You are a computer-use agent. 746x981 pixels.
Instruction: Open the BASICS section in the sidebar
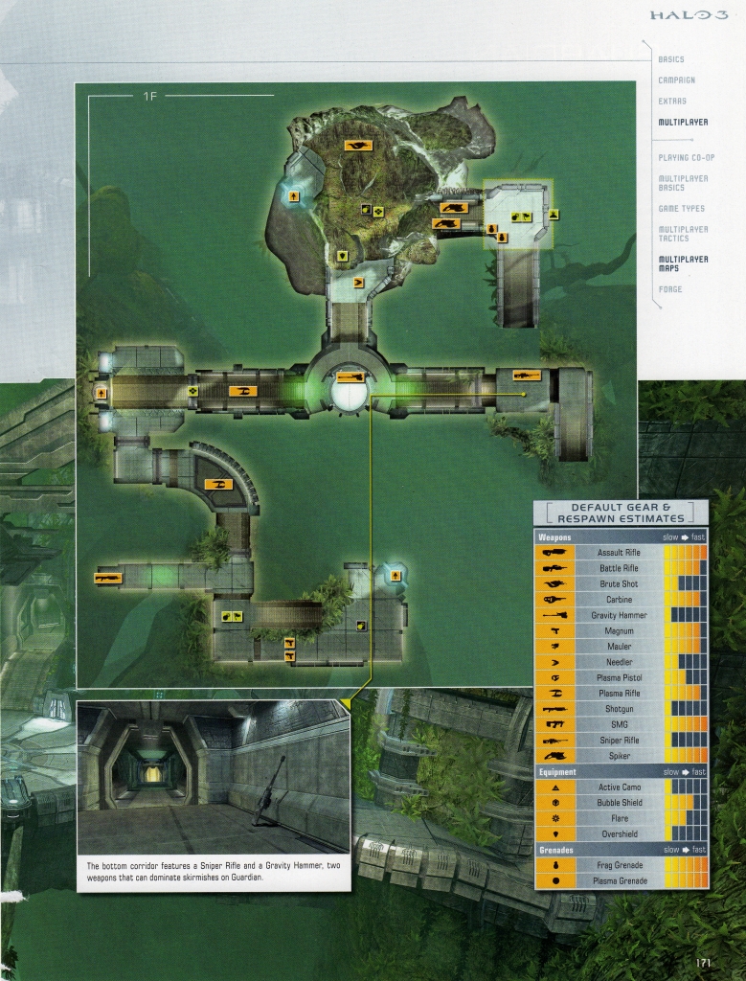pos(671,59)
